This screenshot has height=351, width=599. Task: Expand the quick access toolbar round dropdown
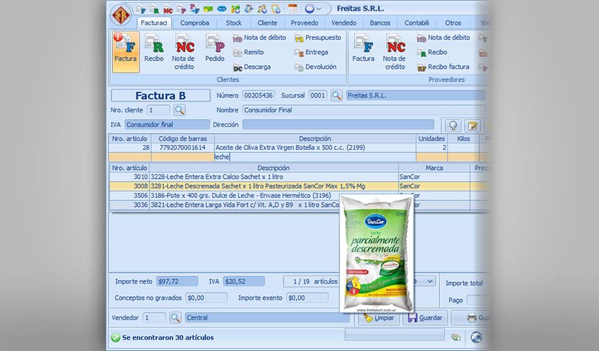pyautogui.click(x=313, y=8)
